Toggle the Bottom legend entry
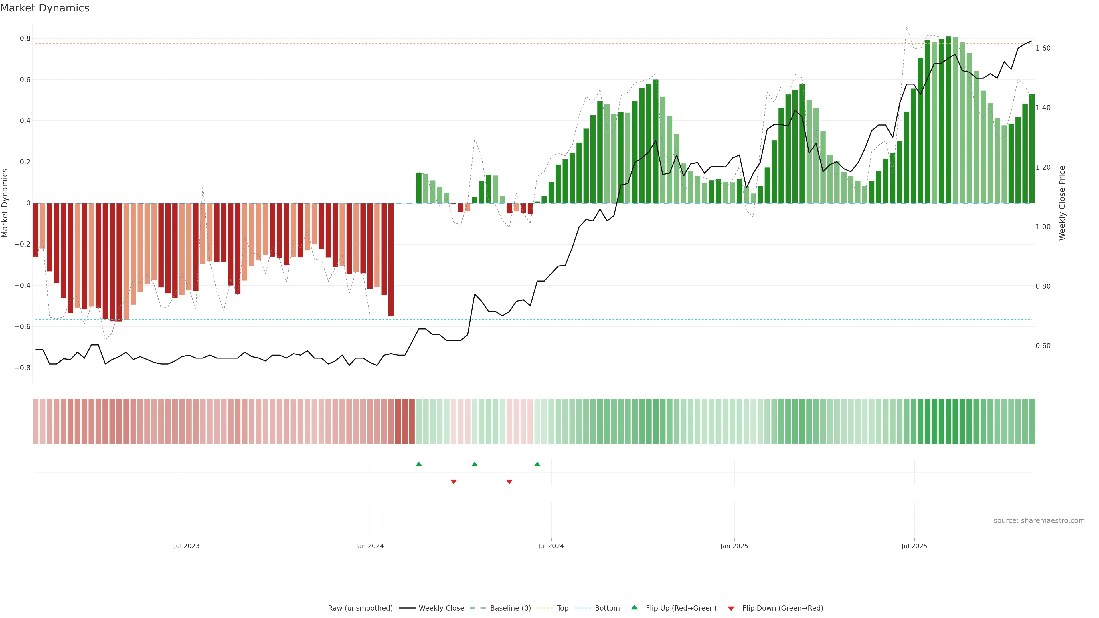Screen dimensions: 1099x618 click(607, 608)
